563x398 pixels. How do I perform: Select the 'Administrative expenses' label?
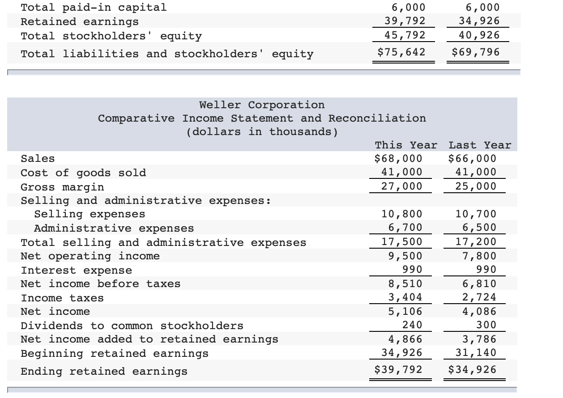(x=114, y=229)
